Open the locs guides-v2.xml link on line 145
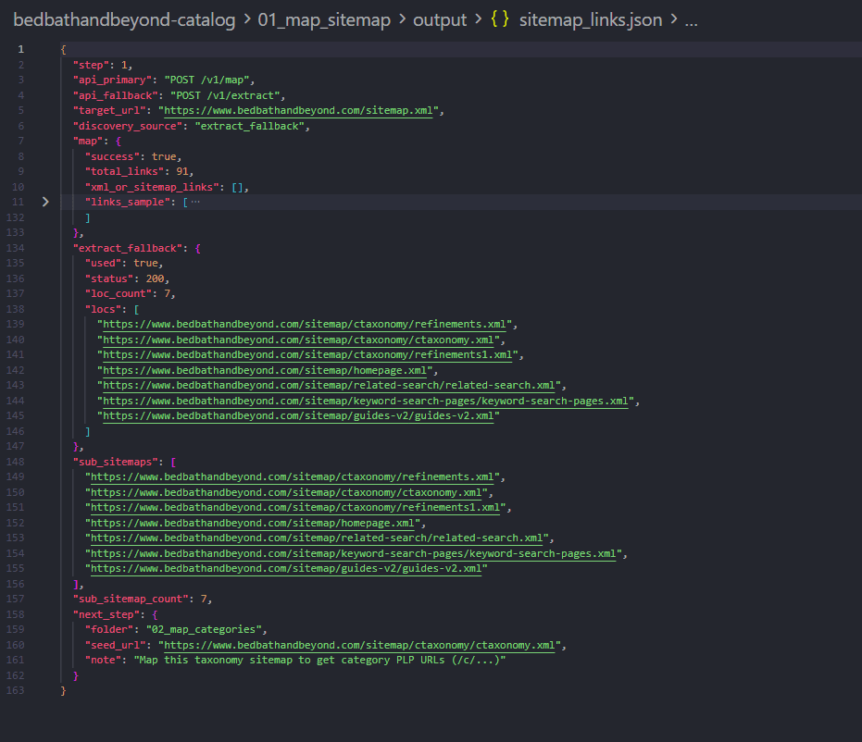 coord(298,415)
